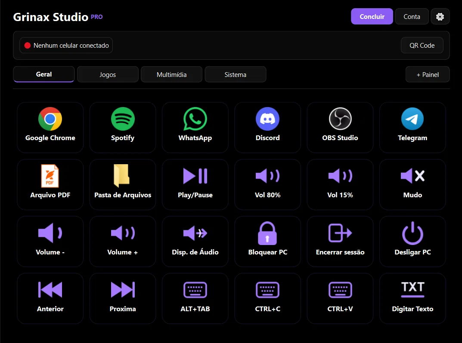Open the OBS Studio tile
This screenshot has width=462, height=343.
point(340,127)
